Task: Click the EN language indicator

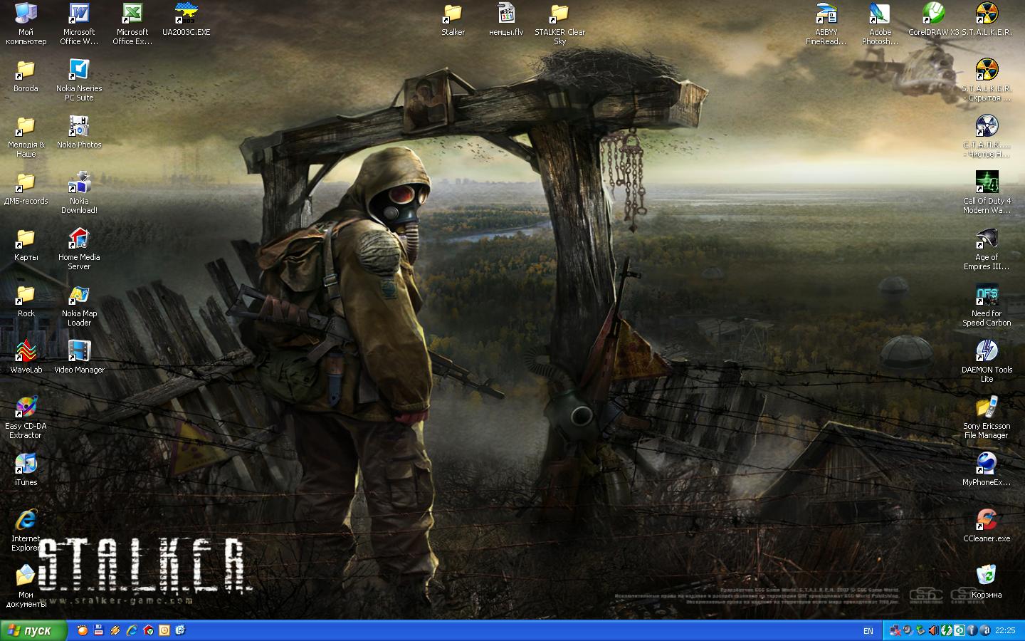Action: click(868, 631)
